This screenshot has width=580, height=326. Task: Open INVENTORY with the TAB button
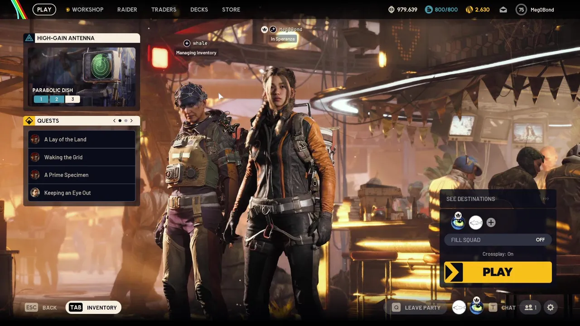point(93,307)
